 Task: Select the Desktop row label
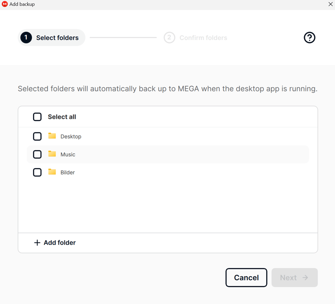pyautogui.click(x=71, y=137)
